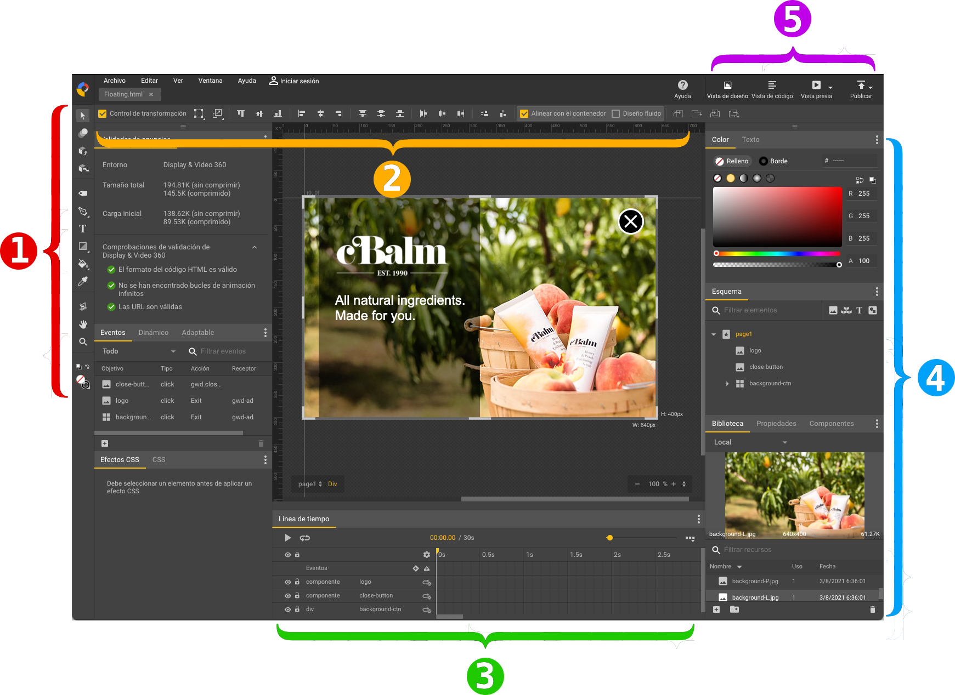Select the Eyedropper tool

pos(83,281)
